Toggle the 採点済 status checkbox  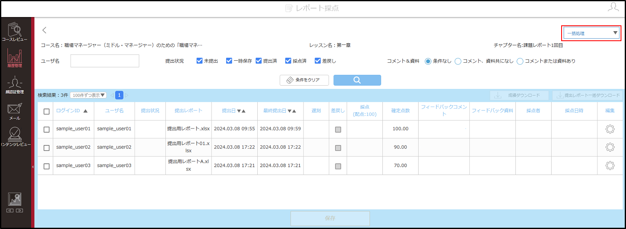[288, 61]
